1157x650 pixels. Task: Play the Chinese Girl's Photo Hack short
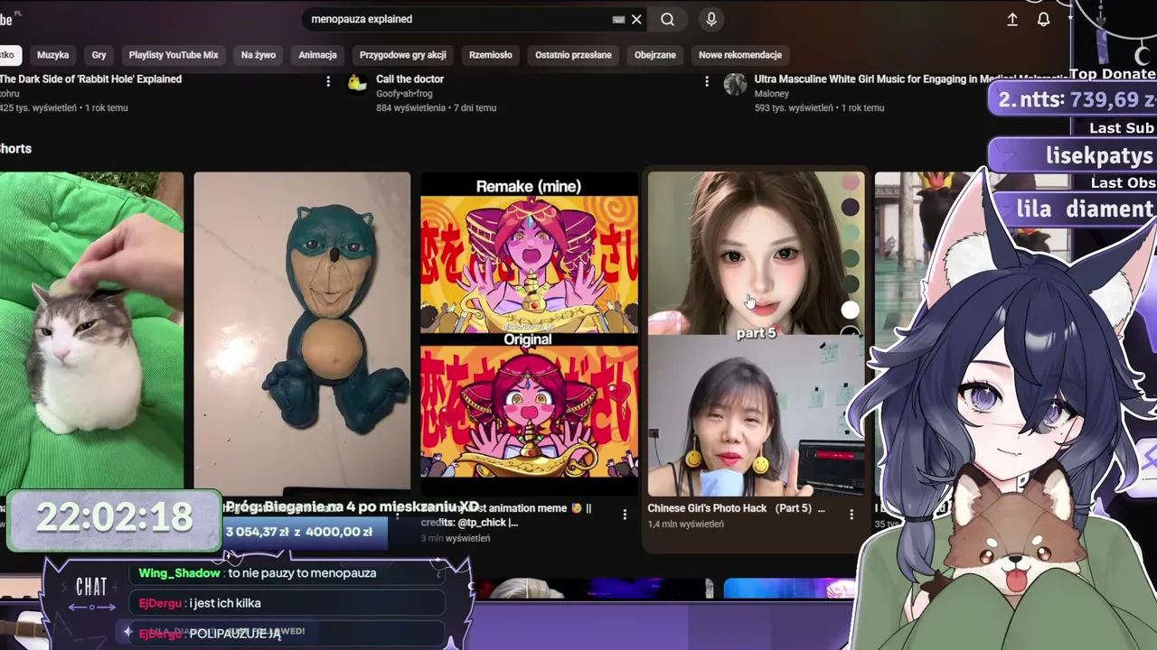(756, 333)
